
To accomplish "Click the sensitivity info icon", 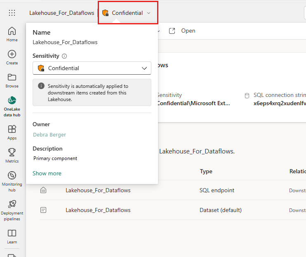I will click(64, 56).
